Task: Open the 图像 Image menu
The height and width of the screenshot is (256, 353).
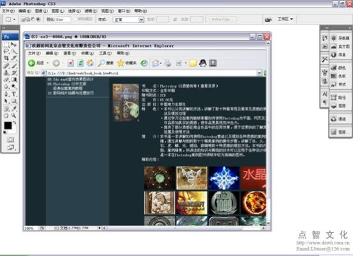Action: tap(41, 11)
